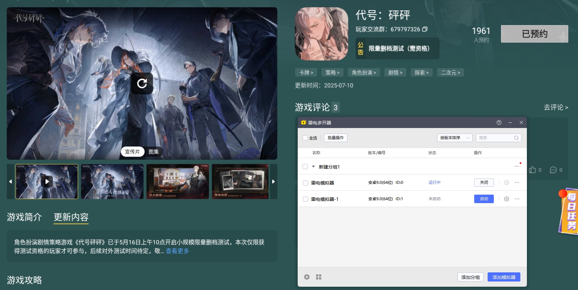Screen dimensions: 578x290
Task: Open settings for 雷电模拟器 row
Action: [507, 183]
